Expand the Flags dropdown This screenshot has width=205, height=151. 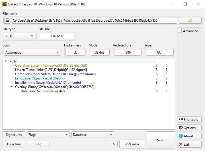click(x=48, y=135)
